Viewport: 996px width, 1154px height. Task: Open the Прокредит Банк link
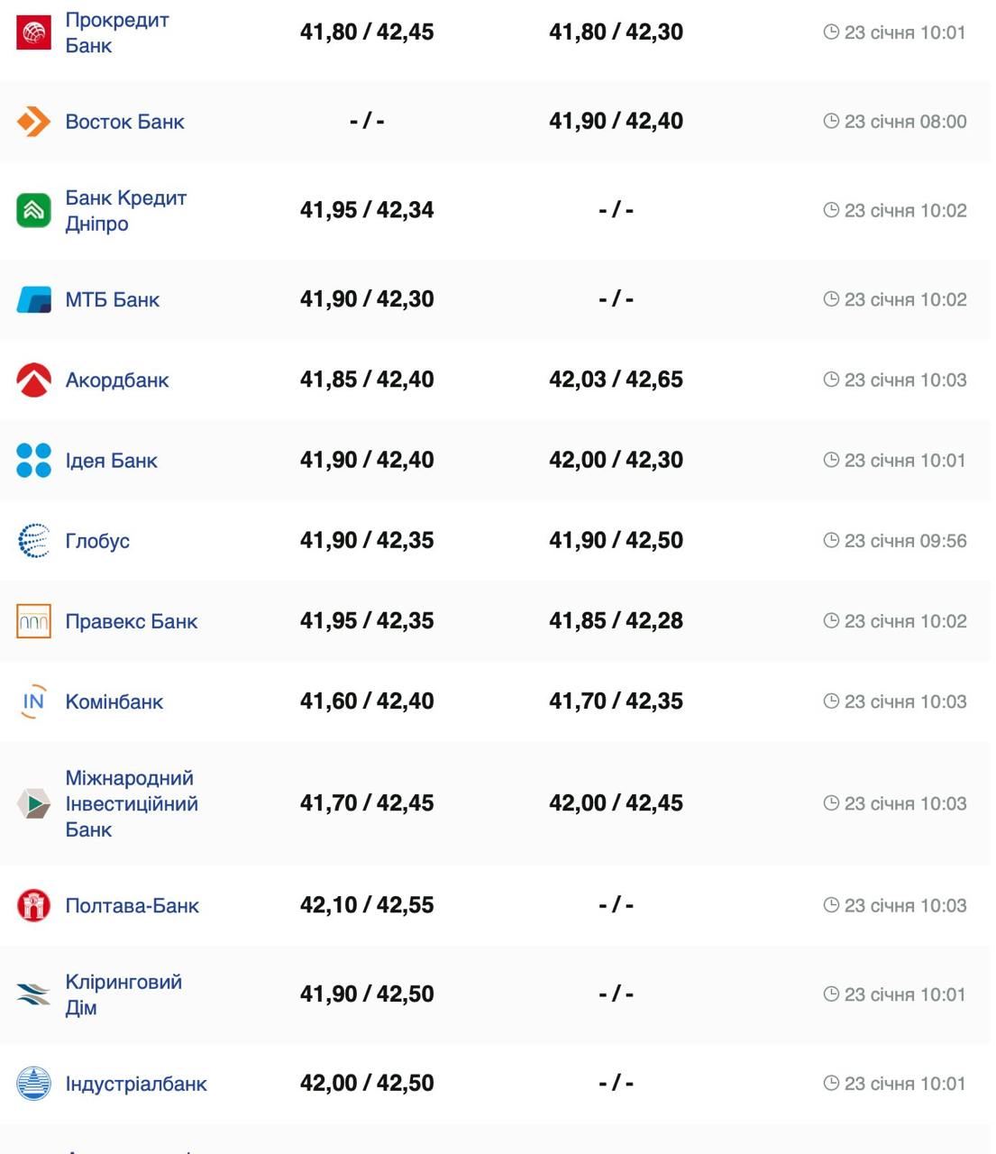coord(116,32)
